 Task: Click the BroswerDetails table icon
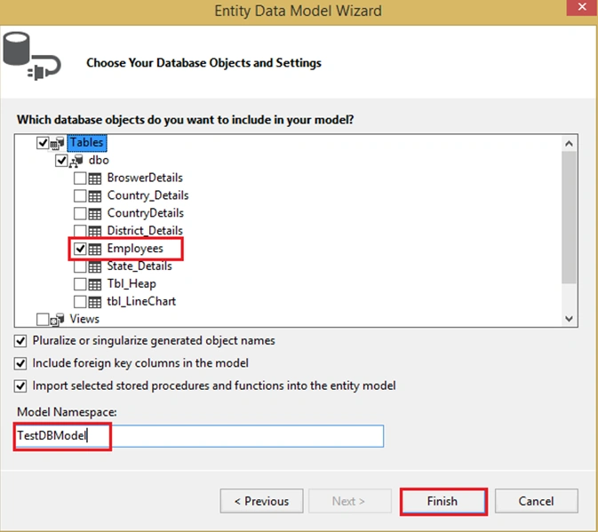(95, 179)
